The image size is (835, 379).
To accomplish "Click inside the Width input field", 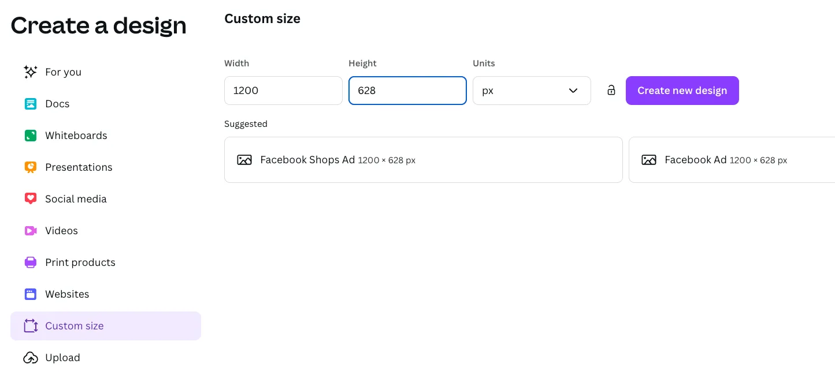I will tap(283, 91).
